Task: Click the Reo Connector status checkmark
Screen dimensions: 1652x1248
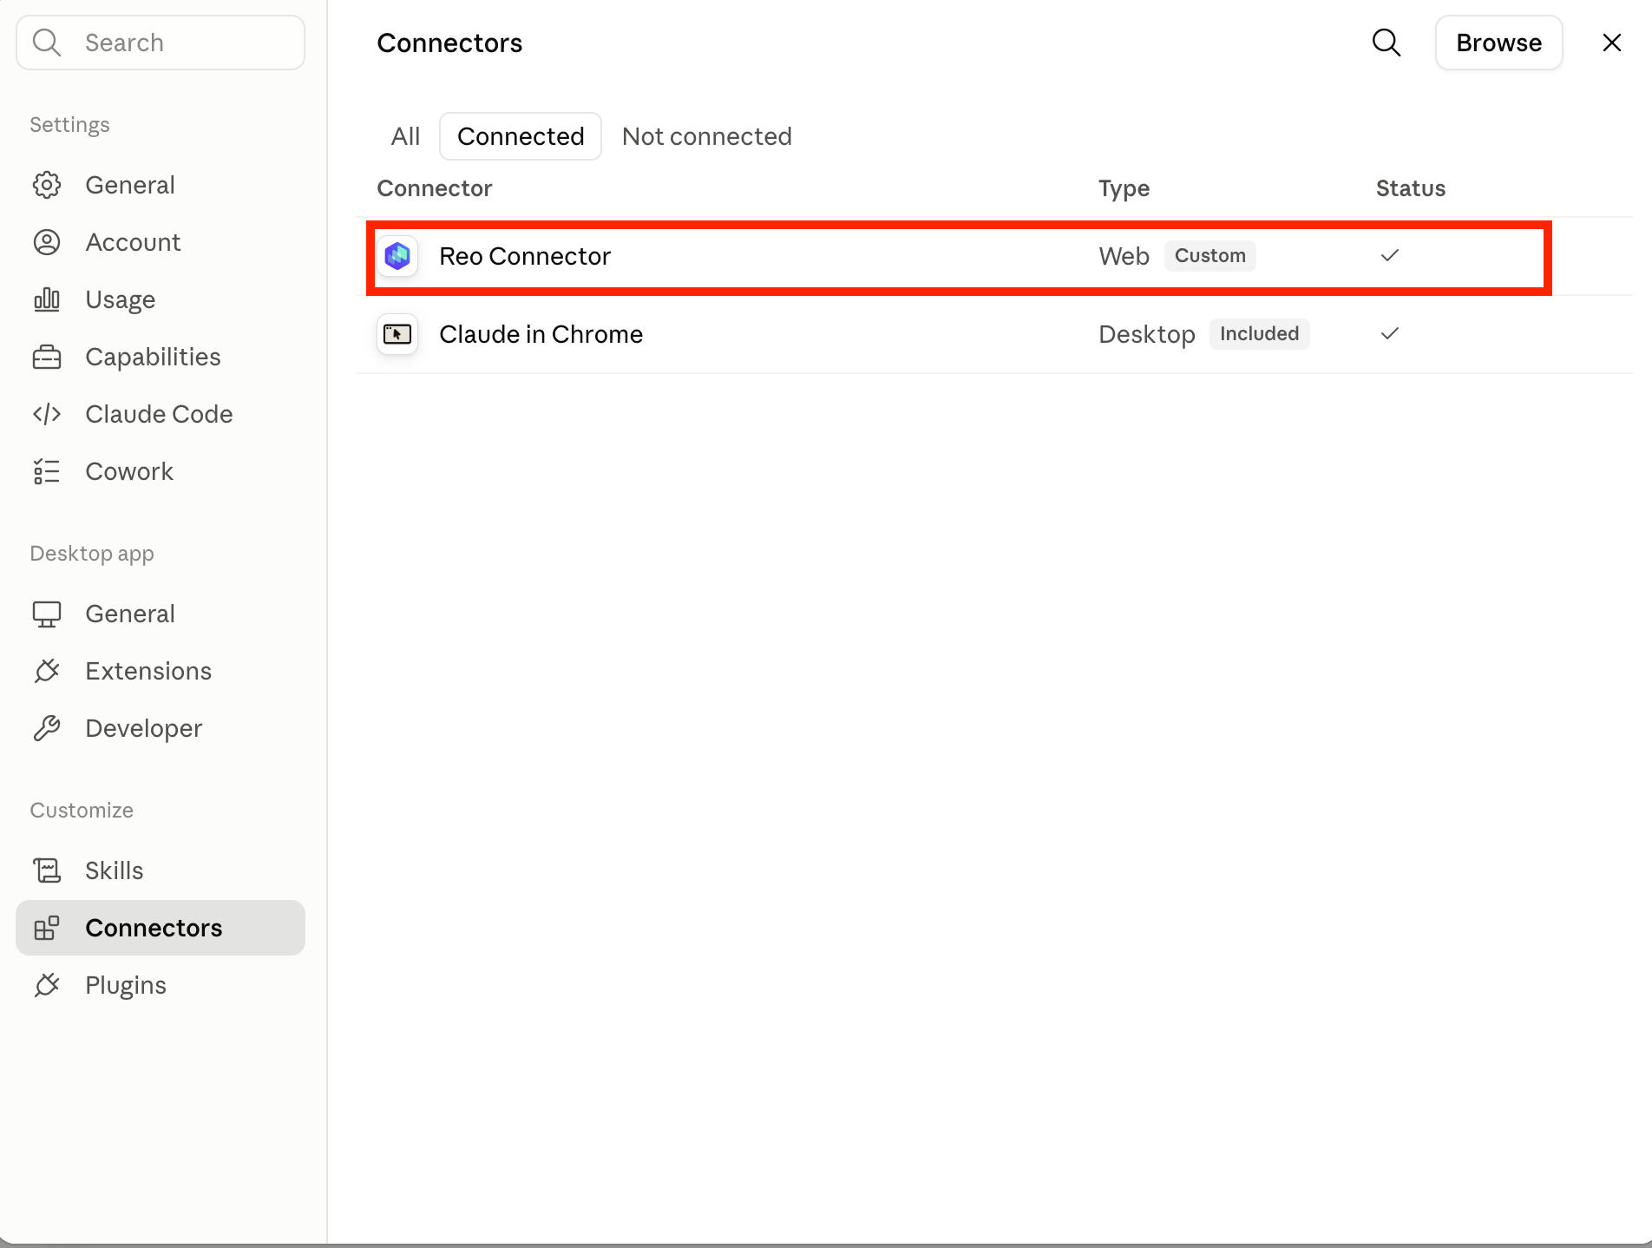Action: point(1390,255)
